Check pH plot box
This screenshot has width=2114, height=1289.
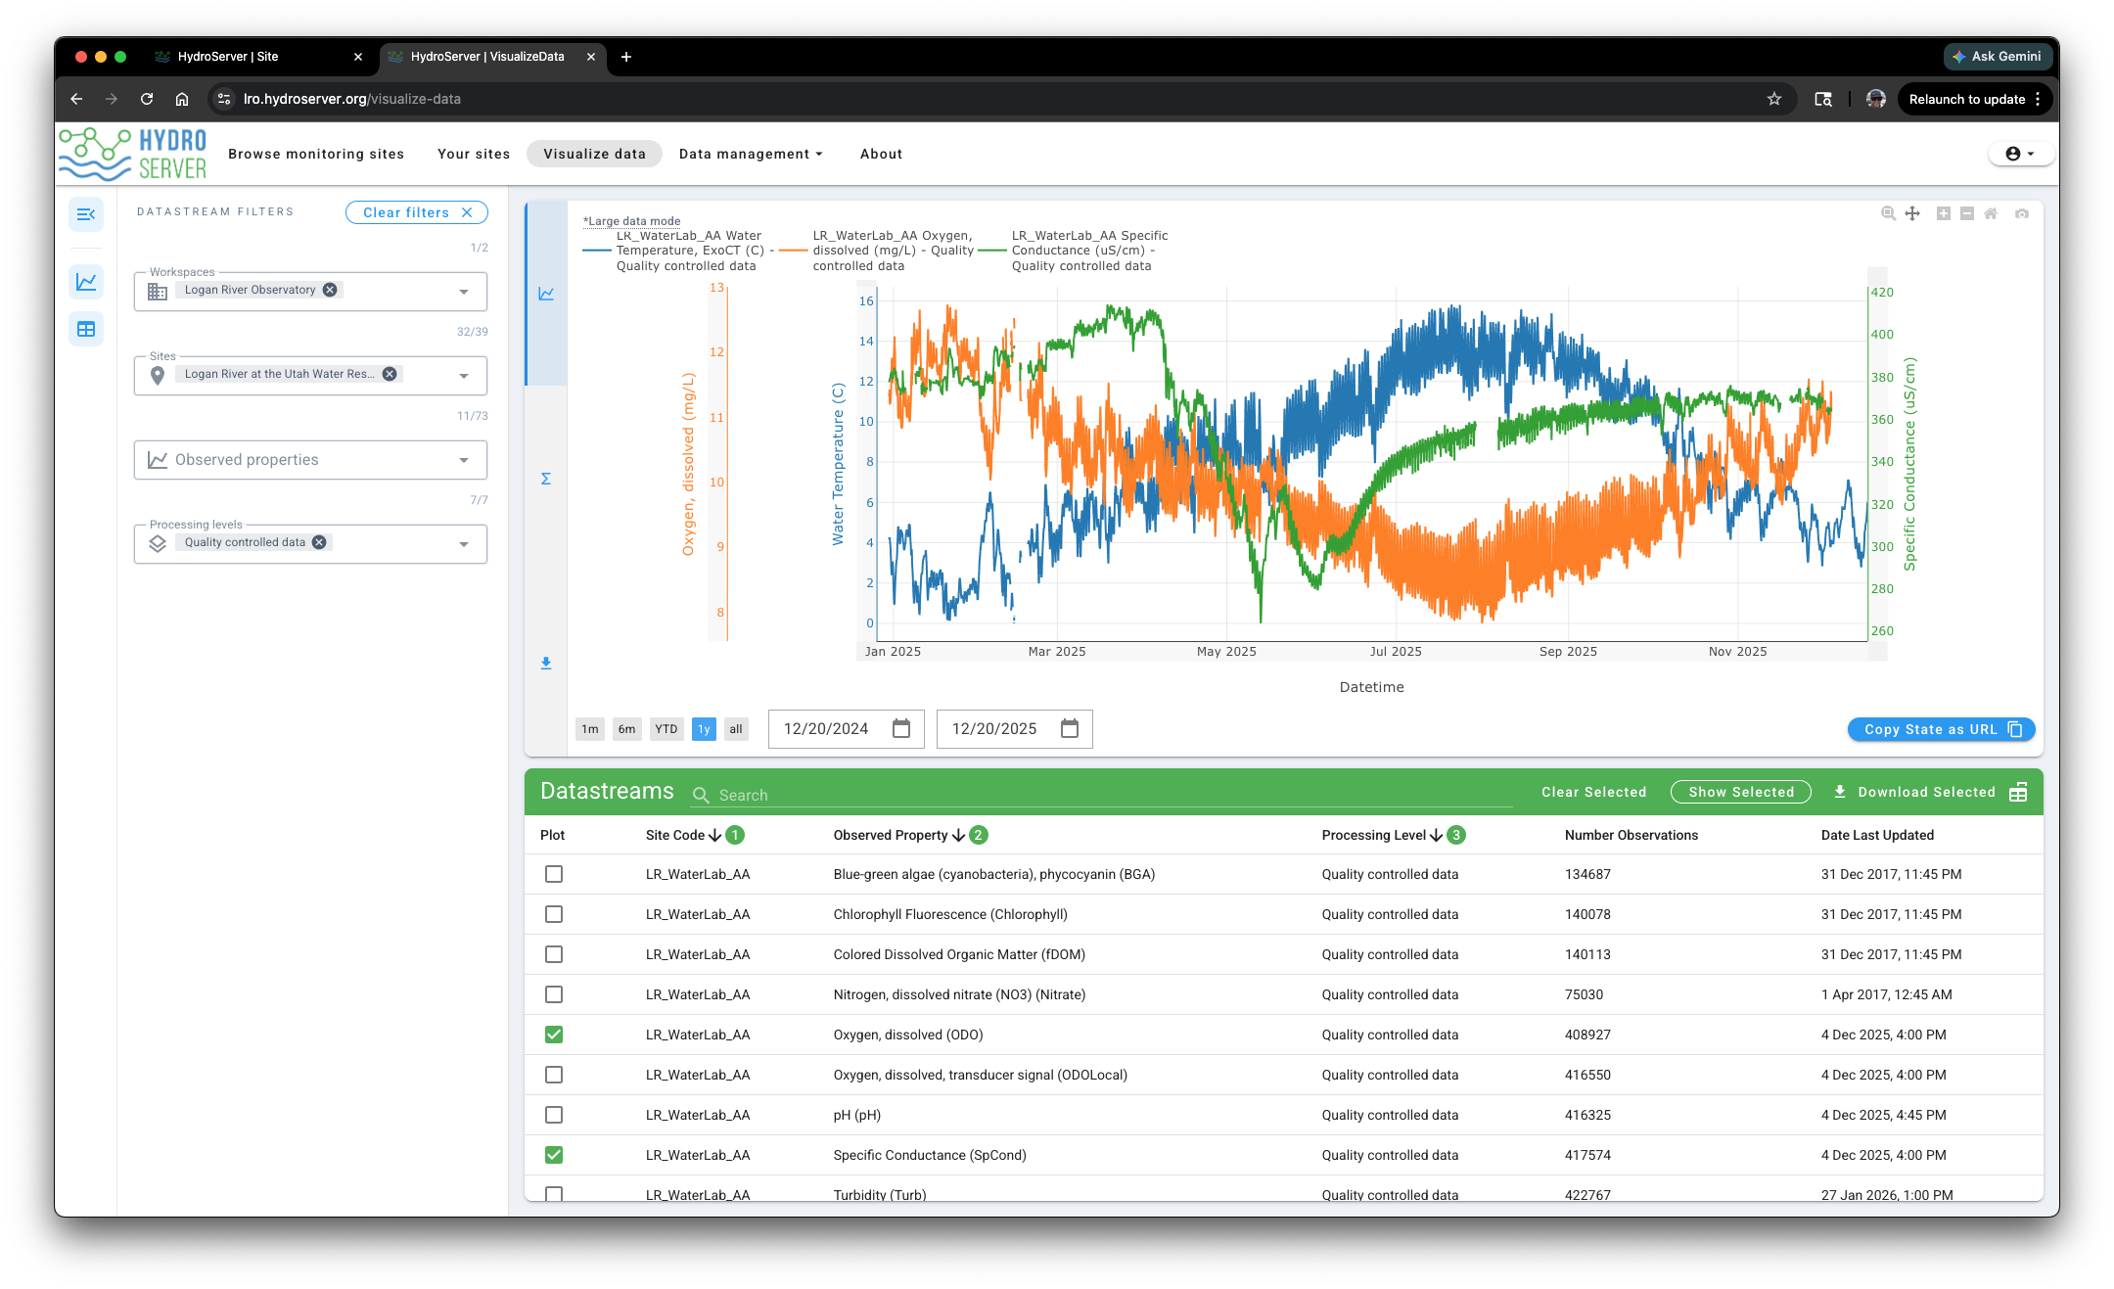tap(554, 1115)
